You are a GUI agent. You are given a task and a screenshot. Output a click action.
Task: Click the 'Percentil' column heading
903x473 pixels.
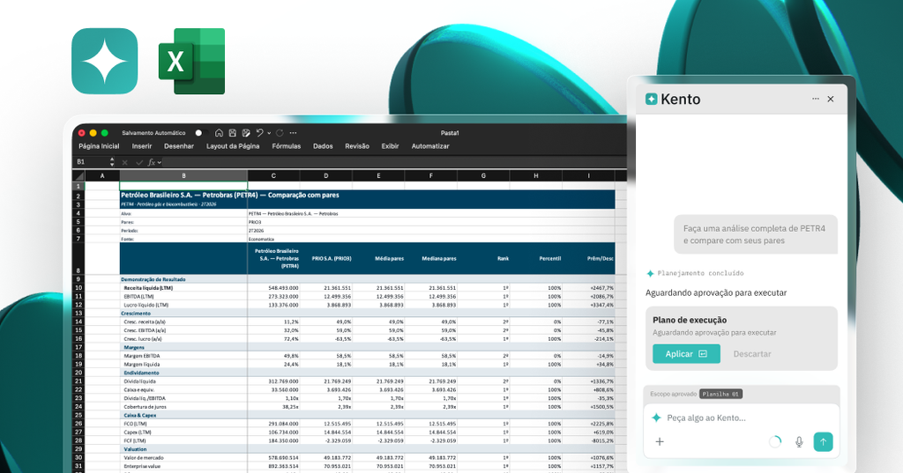(550, 258)
